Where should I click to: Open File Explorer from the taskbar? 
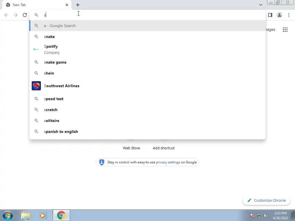[26, 216]
